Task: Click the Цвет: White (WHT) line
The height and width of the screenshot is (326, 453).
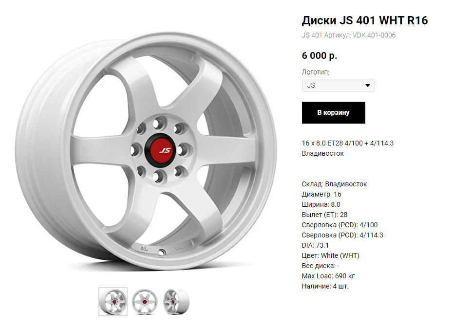Action: click(x=331, y=255)
